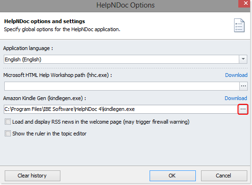
Task: Toggle Show the ruler in topic editor
Action: [x=8, y=134]
